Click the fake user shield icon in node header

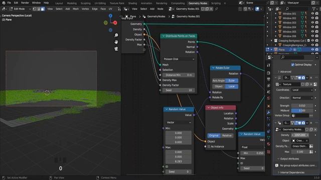click(203, 9)
